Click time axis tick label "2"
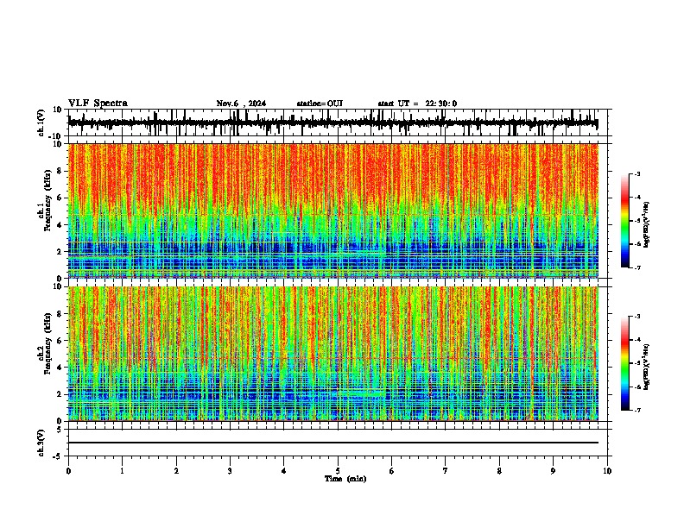684x528 pixels. 176,471
